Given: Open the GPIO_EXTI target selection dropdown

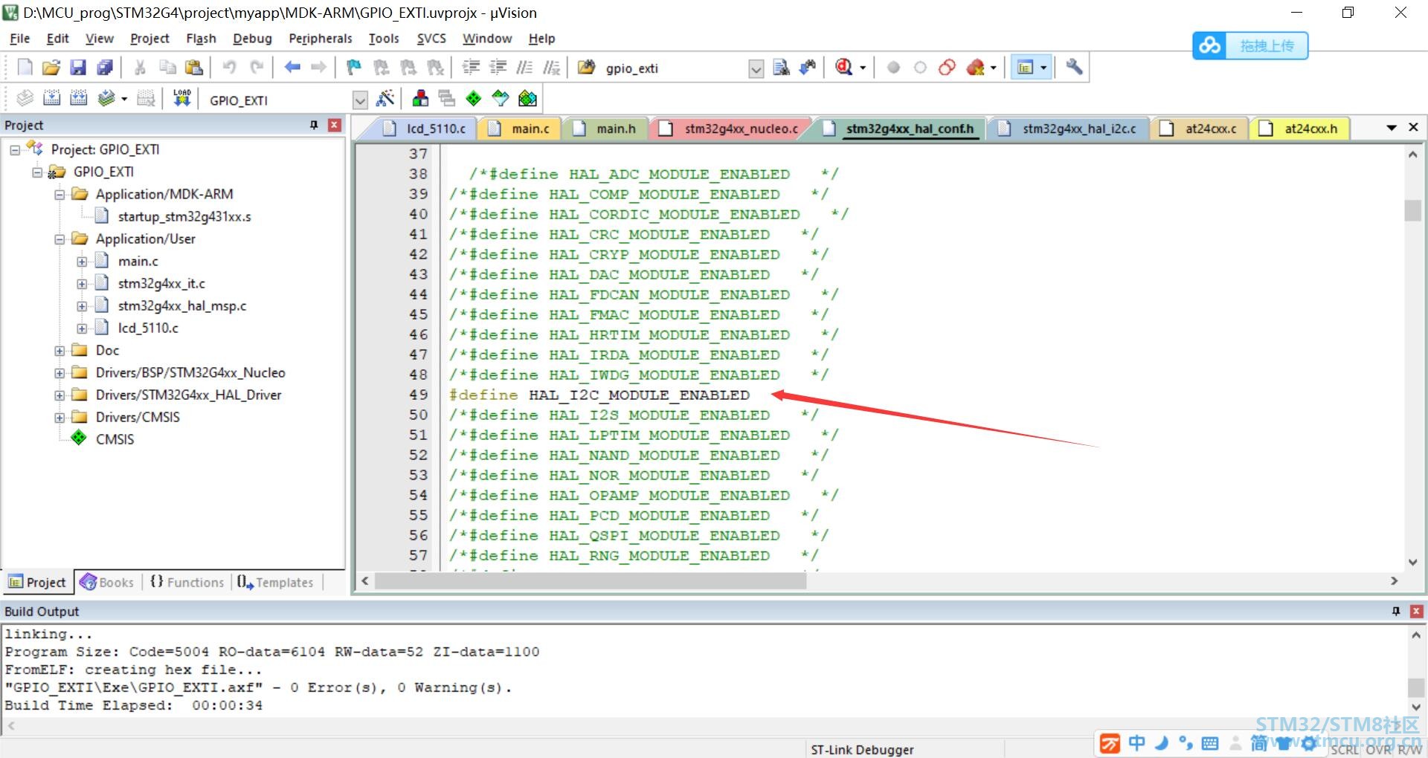Looking at the screenshot, I should 360,100.
